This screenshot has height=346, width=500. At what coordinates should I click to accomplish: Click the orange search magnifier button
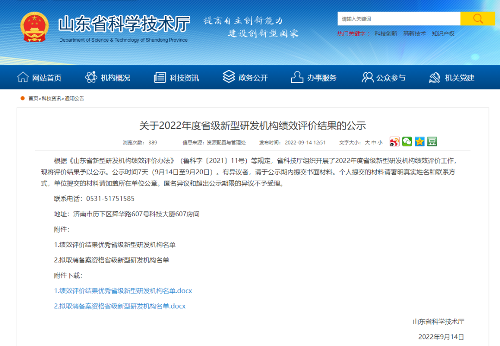tap(477, 19)
